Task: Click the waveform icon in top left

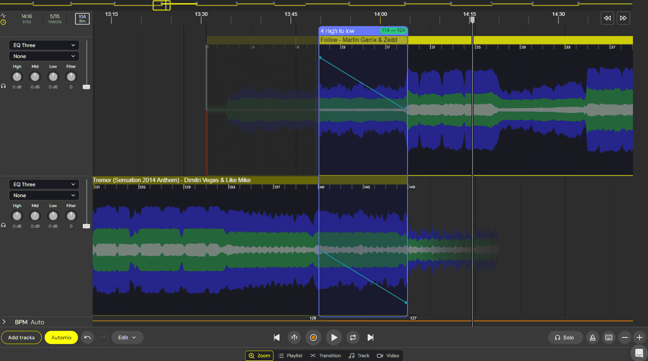Action: click(4, 15)
